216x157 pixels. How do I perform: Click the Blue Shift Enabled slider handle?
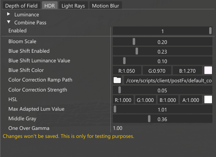click(x=137, y=51)
